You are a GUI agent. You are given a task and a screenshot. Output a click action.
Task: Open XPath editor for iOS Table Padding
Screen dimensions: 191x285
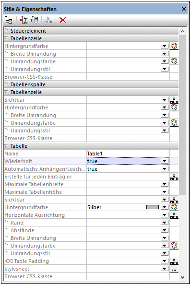174,261
